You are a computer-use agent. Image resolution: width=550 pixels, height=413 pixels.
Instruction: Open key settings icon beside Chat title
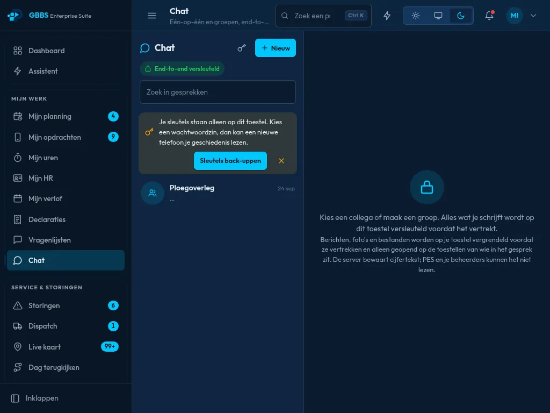click(x=242, y=48)
